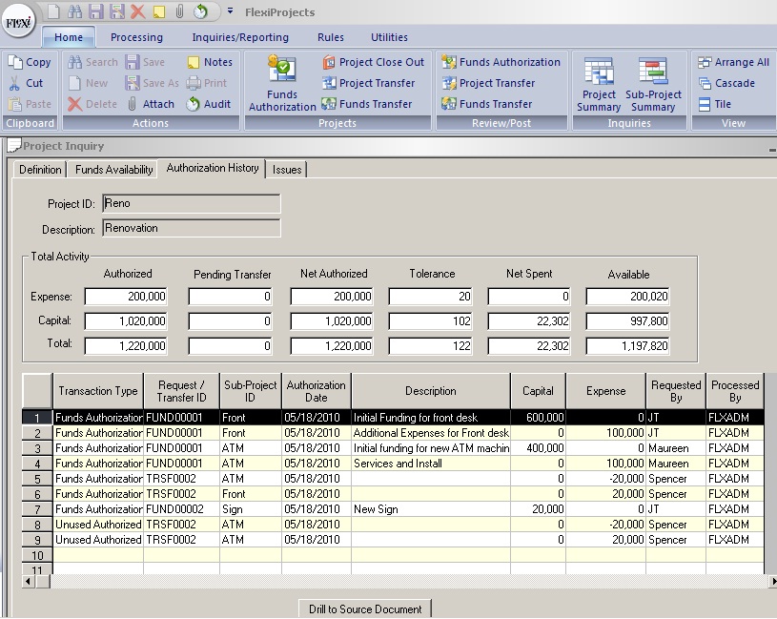Image resolution: width=777 pixels, height=619 pixels.
Task: Open the Project Summary inquiry
Action: (x=599, y=85)
